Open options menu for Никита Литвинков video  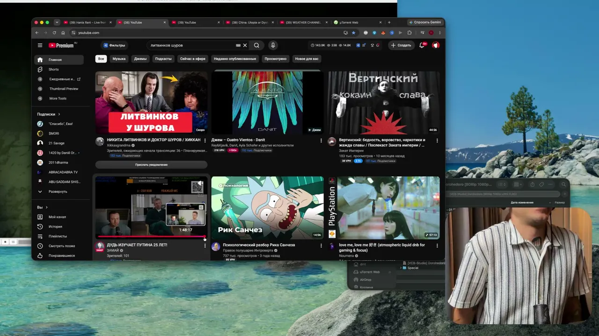205,140
